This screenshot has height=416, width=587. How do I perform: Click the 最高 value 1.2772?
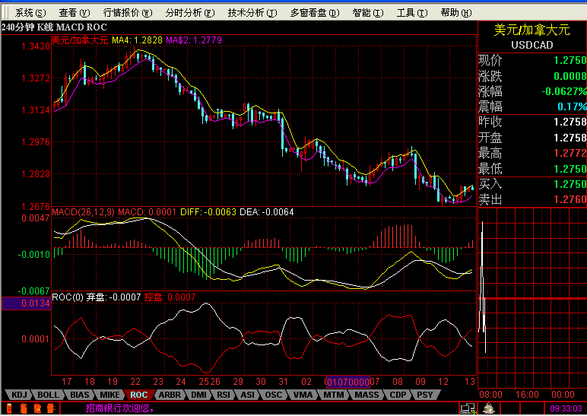tap(570, 153)
